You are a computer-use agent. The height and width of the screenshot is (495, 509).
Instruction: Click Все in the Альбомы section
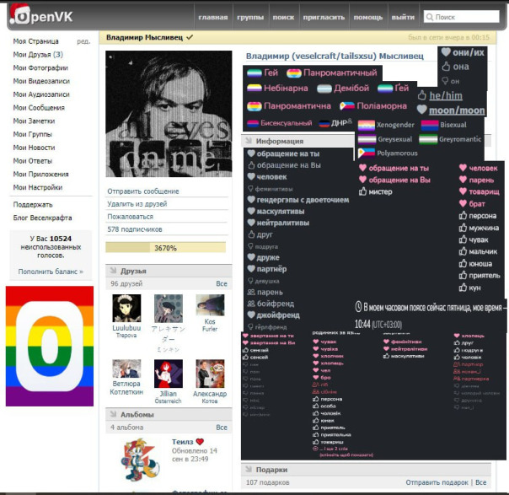pyautogui.click(x=222, y=428)
